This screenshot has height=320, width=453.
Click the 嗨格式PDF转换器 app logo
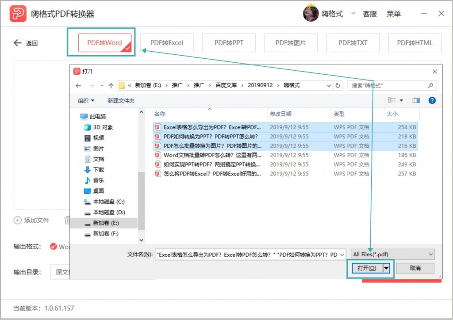pos(18,14)
